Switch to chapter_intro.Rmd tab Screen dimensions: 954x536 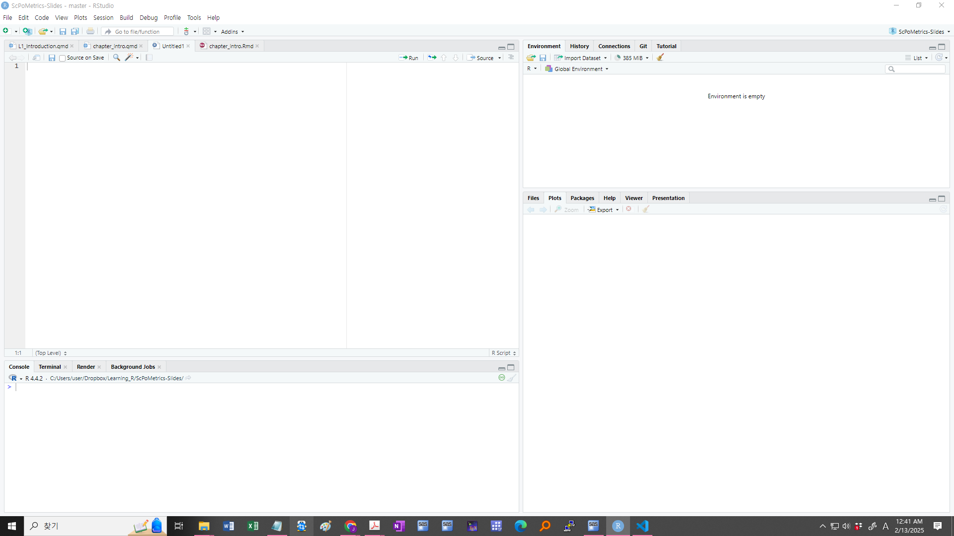pos(231,46)
